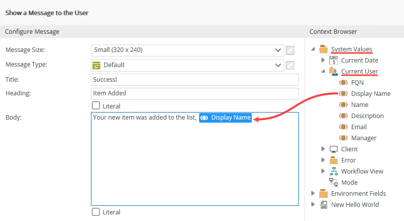Image resolution: width=404 pixels, height=221 pixels.
Task: Click the eraser button beside Message Type
Action: [x=290, y=65]
